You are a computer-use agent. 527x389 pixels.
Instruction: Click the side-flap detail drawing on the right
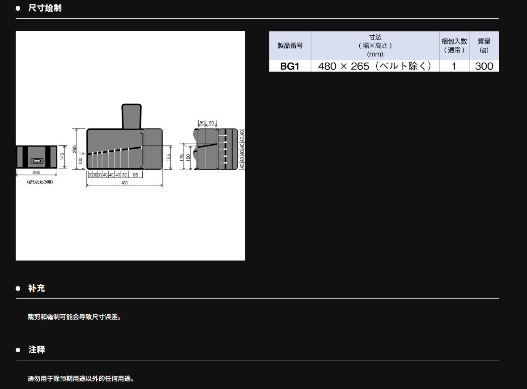tap(217, 149)
